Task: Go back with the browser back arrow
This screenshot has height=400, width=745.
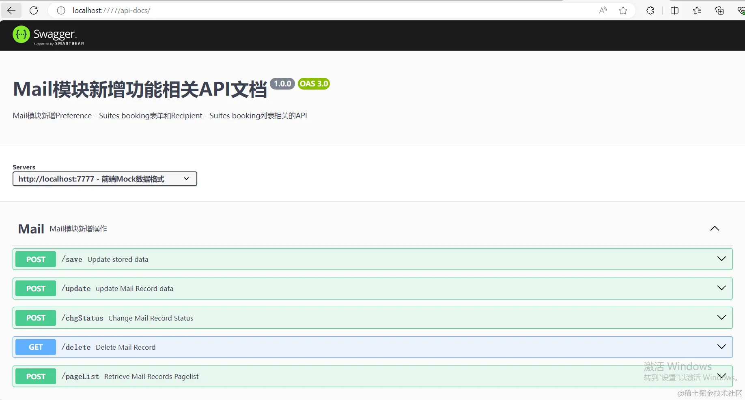Action: (11, 11)
